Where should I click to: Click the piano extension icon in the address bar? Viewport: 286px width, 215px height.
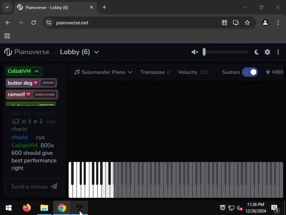click(x=225, y=23)
